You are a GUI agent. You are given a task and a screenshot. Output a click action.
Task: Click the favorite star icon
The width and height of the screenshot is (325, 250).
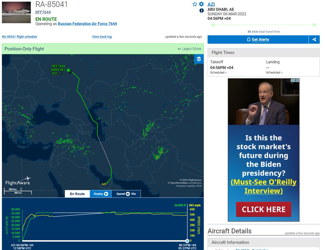(195, 4)
